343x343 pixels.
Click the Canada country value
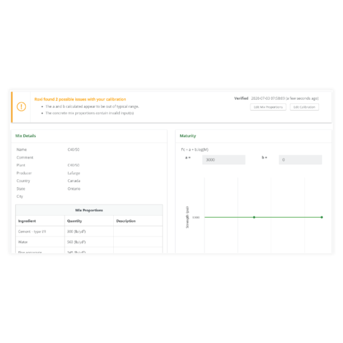(74, 180)
